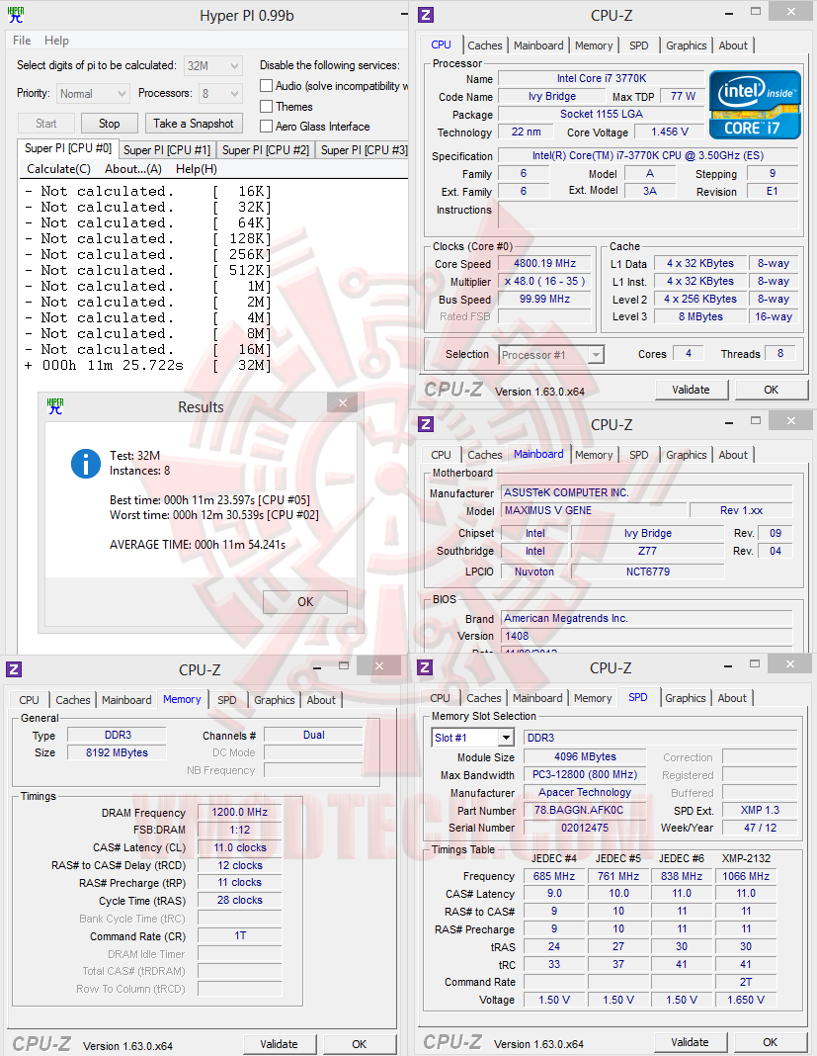Click the Core Speed value 4800.19 MHz
The image size is (817, 1056).
click(545, 263)
